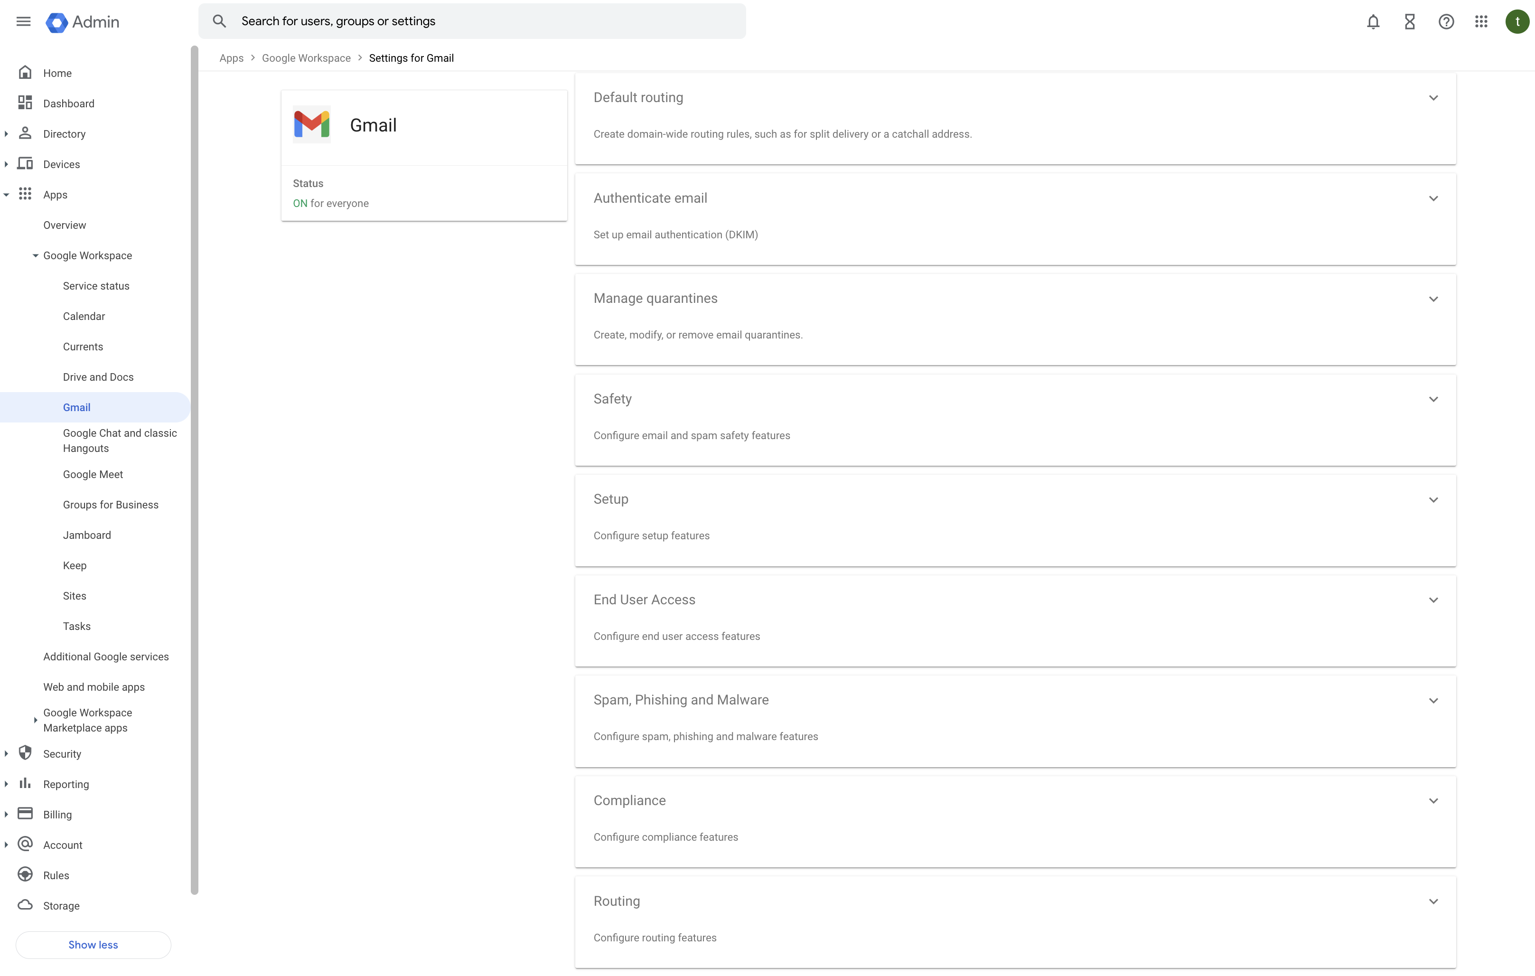Collapse the Google Workspace tree in sidebar
Screen dimensions: 1535x976
(x=35, y=255)
